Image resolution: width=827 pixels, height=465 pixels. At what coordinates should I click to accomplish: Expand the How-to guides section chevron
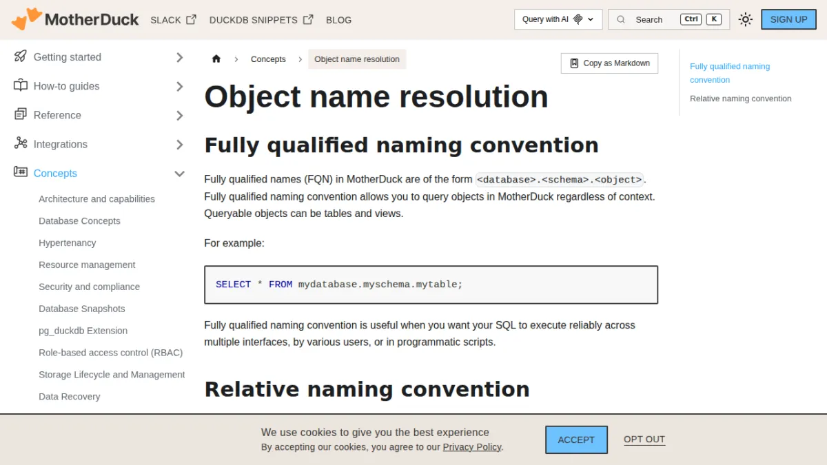pyautogui.click(x=180, y=86)
